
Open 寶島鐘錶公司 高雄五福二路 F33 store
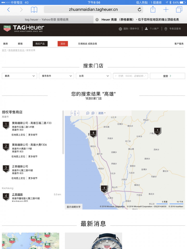pos(32,123)
